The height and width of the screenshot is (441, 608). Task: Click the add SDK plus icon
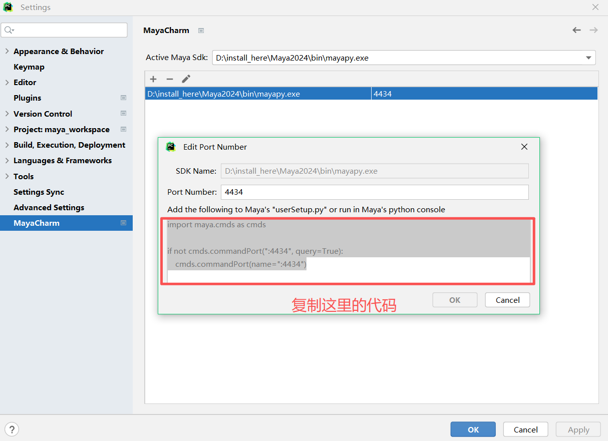(x=153, y=79)
